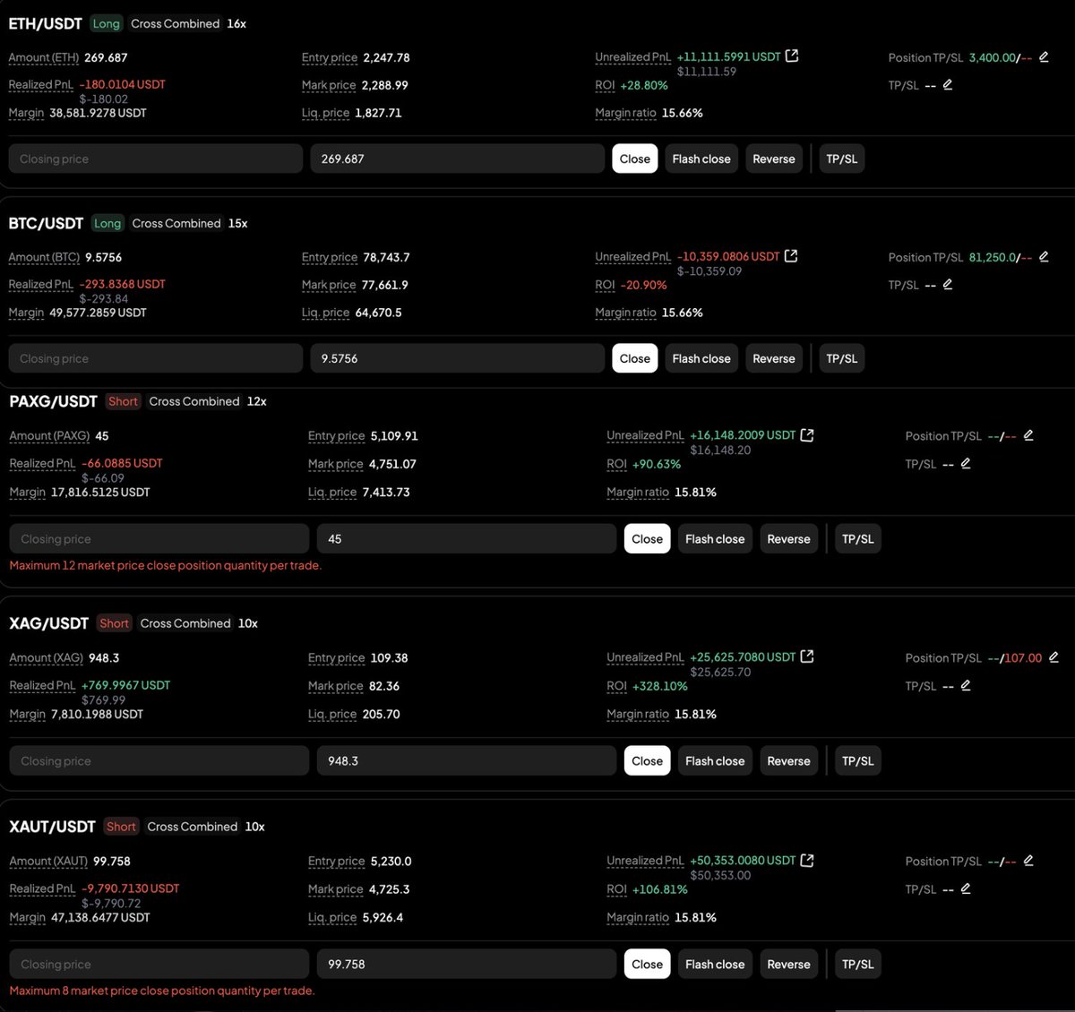Click ETH Liq. price label
Viewport: 1075px width, 1012px height.
pyautogui.click(x=325, y=113)
